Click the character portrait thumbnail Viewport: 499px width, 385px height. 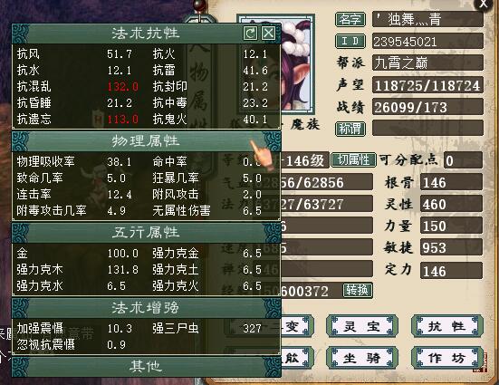coord(298,64)
